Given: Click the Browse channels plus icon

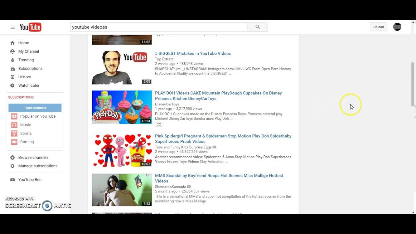Looking at the screenshot, I should point(12,157).
